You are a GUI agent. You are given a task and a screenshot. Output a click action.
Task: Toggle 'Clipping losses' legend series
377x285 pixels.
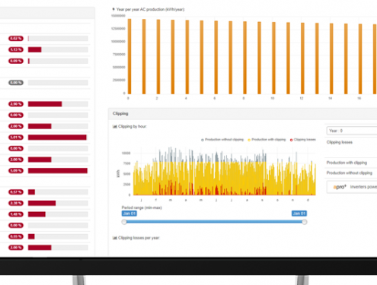(303, 140)
